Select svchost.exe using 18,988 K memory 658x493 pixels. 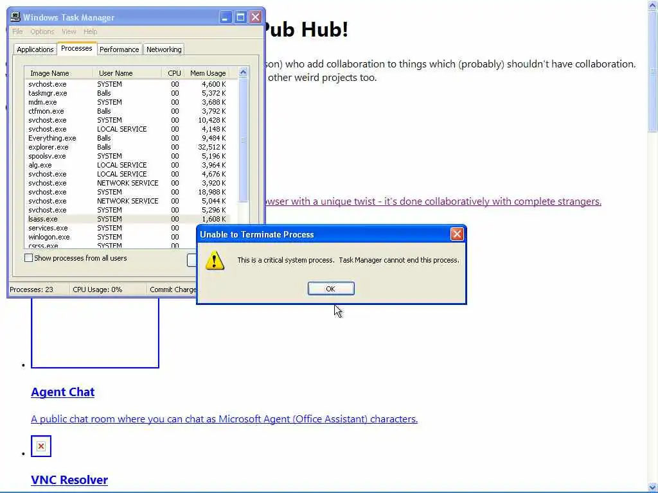coord(127,192)
